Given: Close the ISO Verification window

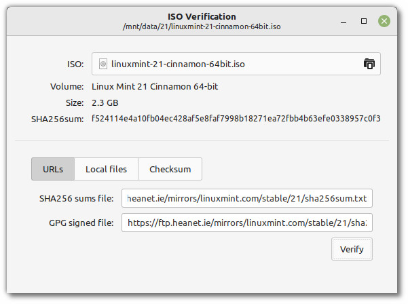Looking at the screenshot, I should pos(384,21).
